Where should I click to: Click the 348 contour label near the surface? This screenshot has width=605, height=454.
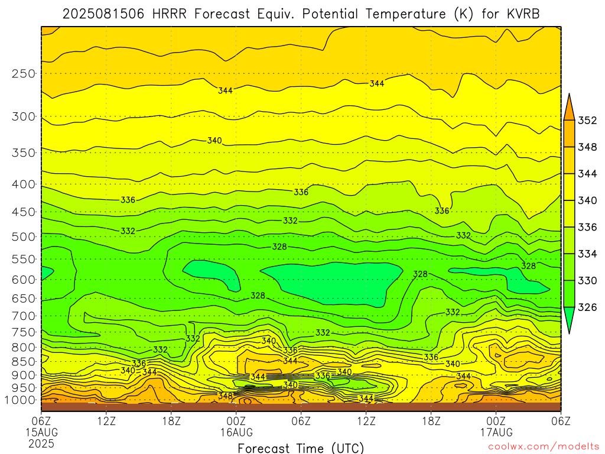tap(225, 396)
